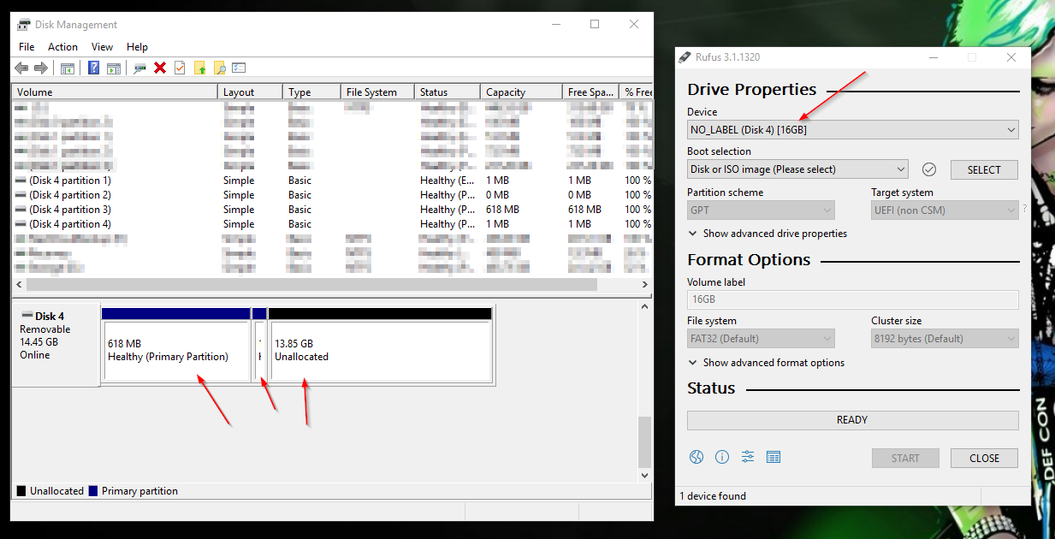The height and width of the screenshot is (539, 1055).
Task: Click the back arrow in Disk Management toolbar
Action: (x=21, y=68)
